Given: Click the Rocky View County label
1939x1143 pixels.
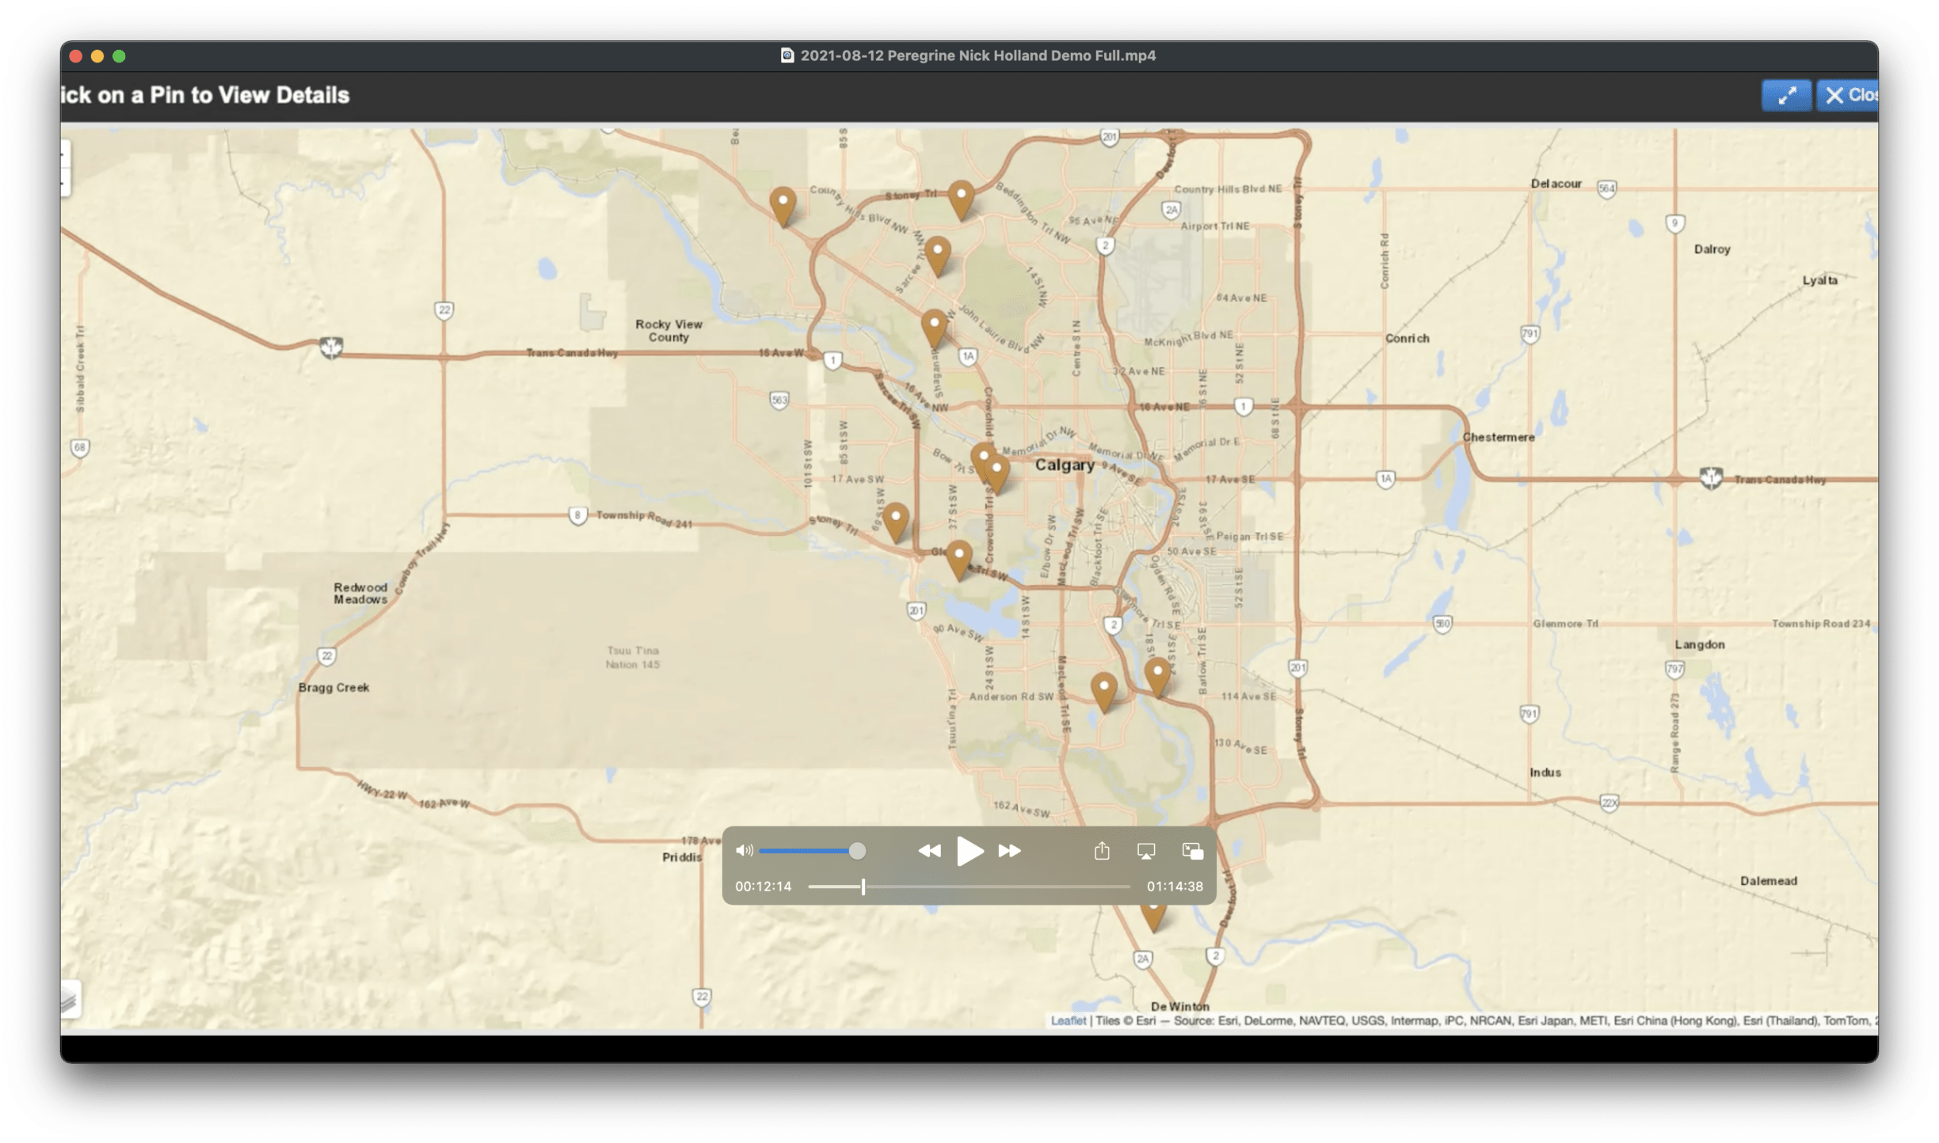Looking at the screenshot, I should click(x=669, y=331).
